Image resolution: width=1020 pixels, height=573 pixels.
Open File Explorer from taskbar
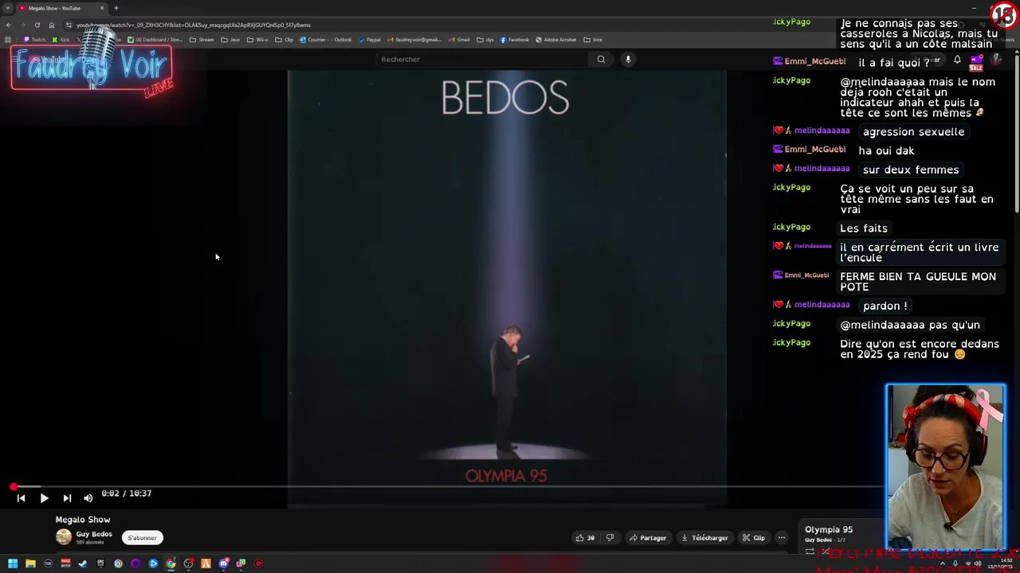[30, 563]
